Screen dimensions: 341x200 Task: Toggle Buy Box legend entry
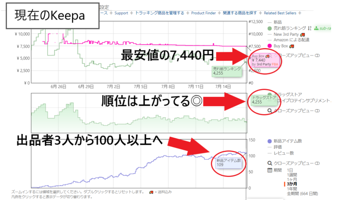(280, 46)
